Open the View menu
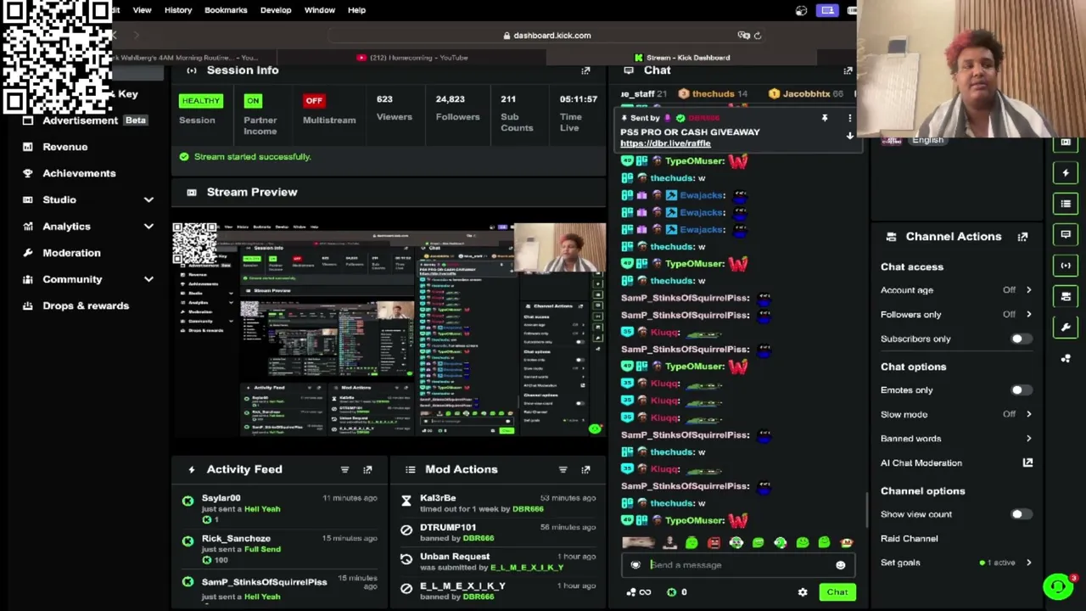 [142, 10]
